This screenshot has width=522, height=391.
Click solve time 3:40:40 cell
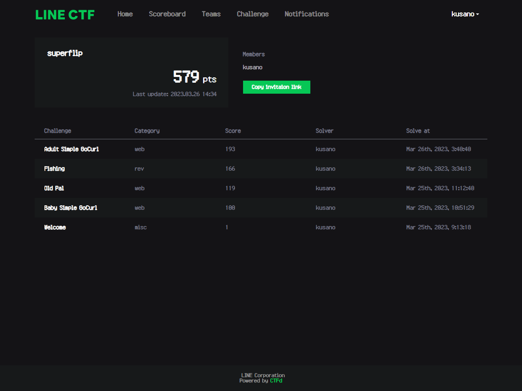[x=438, y=149]
